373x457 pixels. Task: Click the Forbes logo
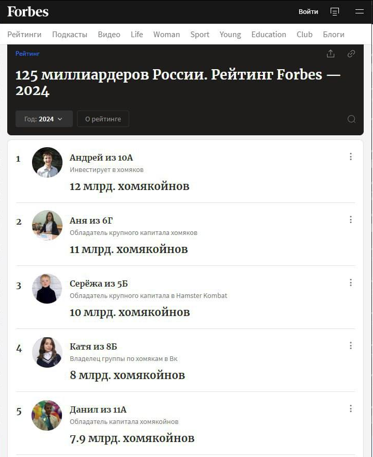click(28, 12)
